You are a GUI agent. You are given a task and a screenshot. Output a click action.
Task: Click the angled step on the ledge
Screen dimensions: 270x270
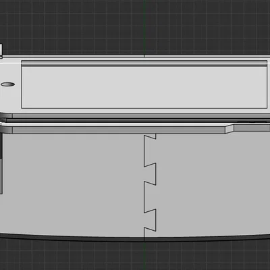click(230, 129)
